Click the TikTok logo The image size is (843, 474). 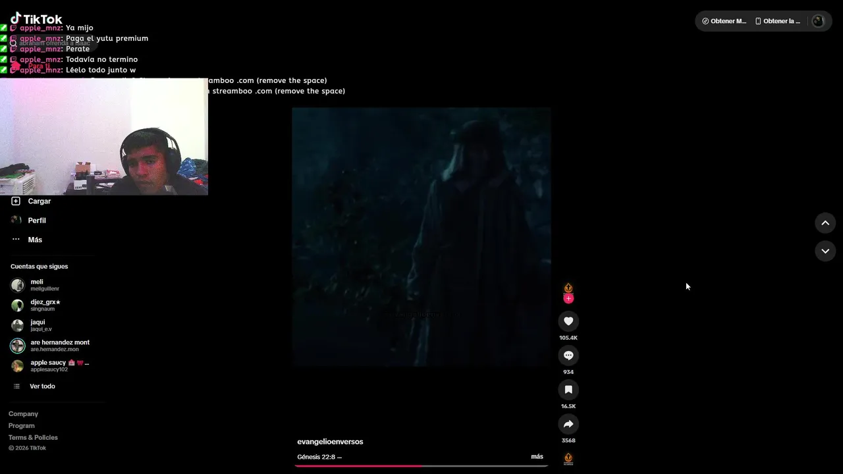(36, 18)
